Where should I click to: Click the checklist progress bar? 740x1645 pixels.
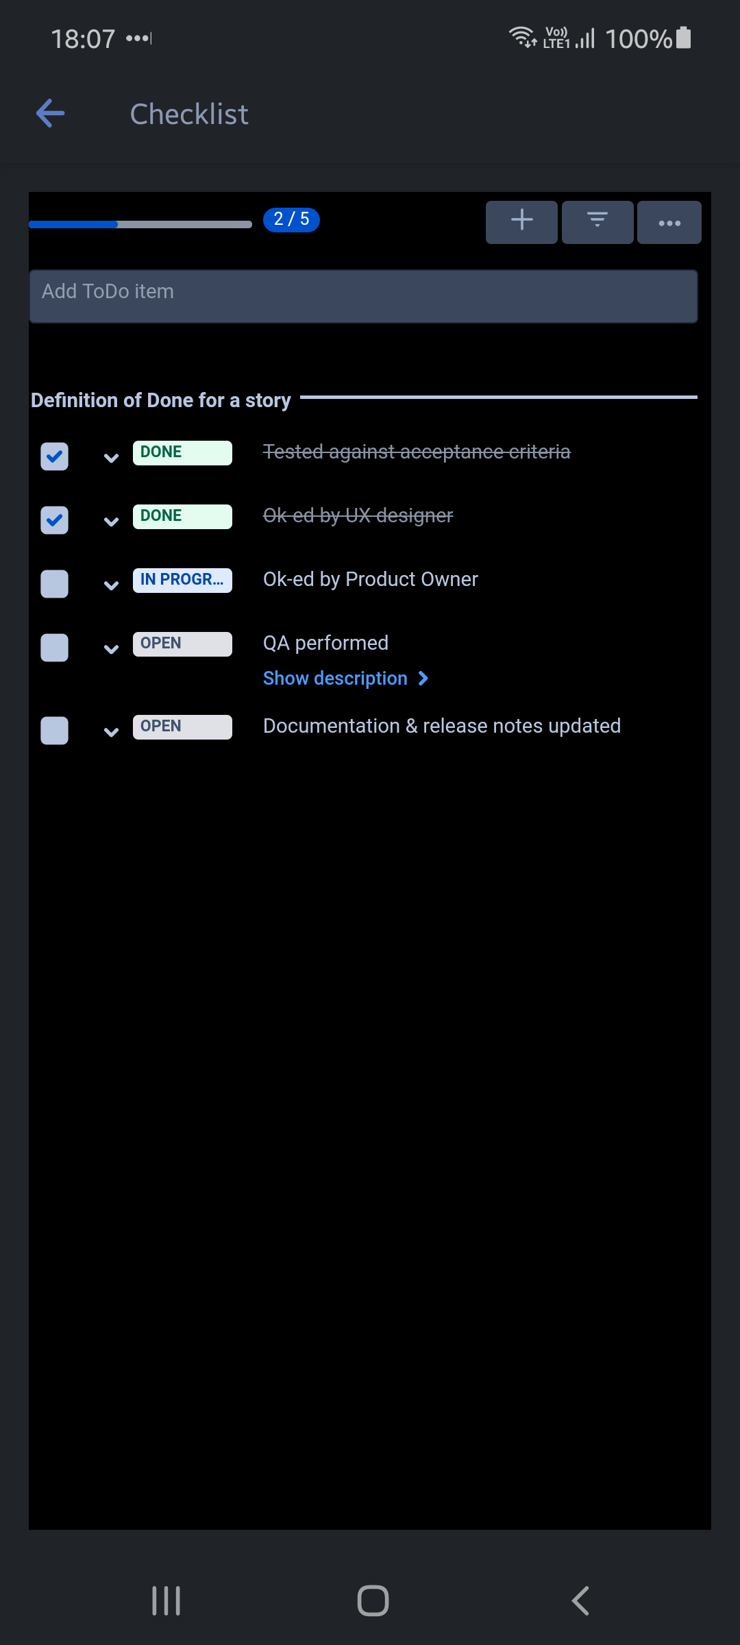pos(140,224)
